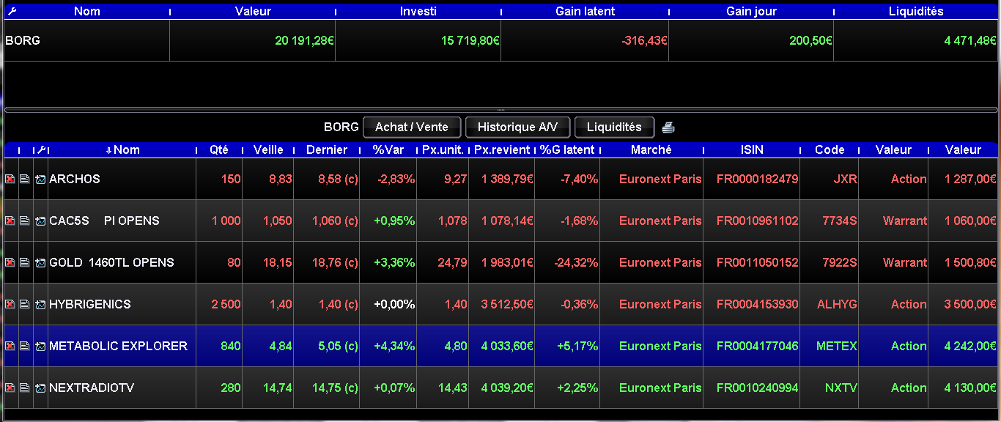Sort positions by the Nom column header
The height and width of the screenshot is (422, 1001).
point(122,149)
